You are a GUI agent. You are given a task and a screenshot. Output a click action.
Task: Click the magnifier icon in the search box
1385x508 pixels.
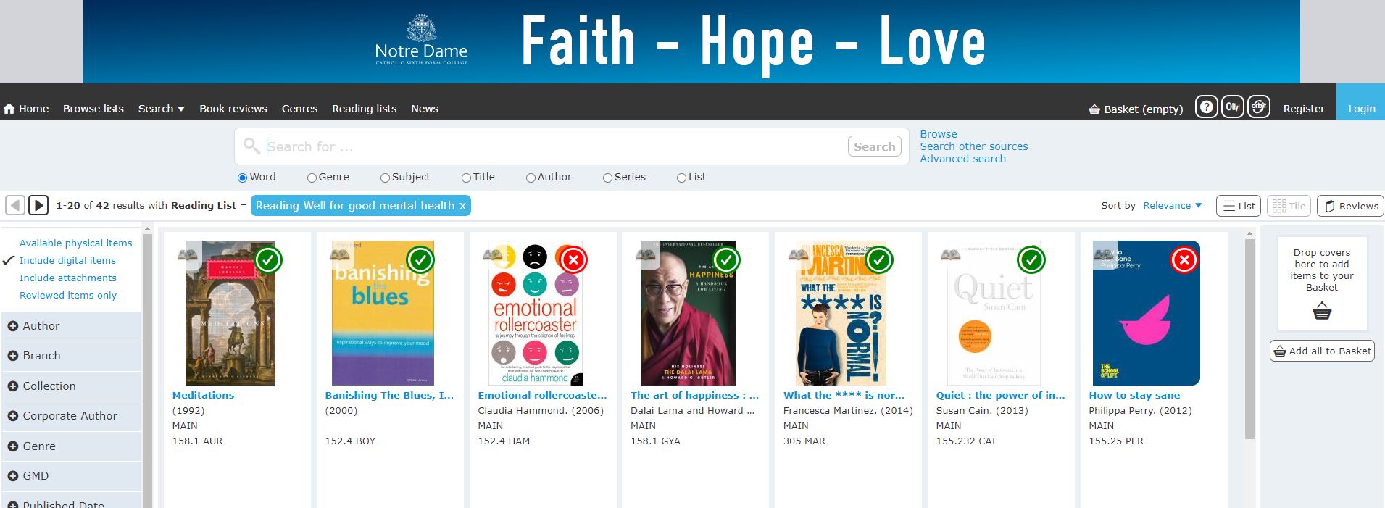(251, 146)
